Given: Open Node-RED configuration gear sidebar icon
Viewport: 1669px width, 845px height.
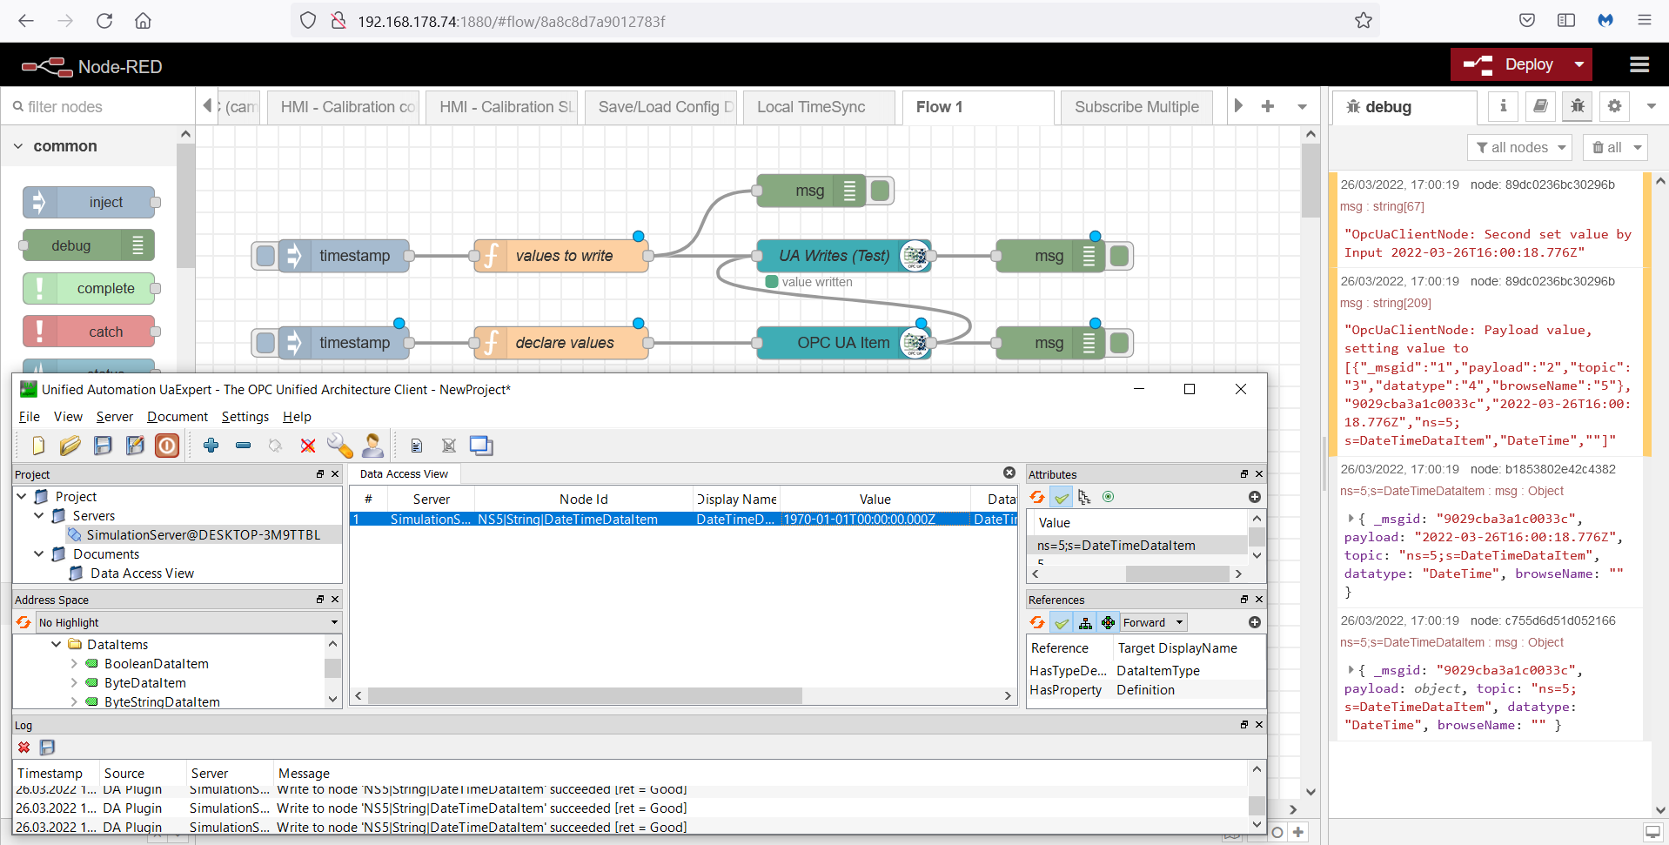Looking at the screenshot, I should point(1614,106).
